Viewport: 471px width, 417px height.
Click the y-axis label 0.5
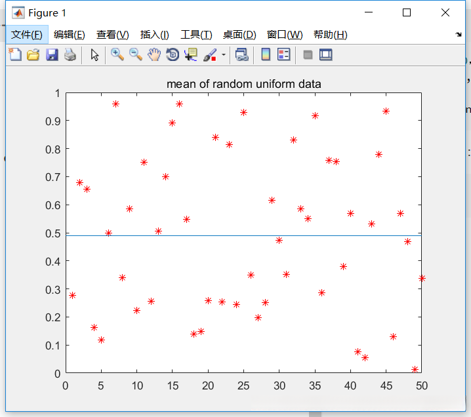click(x=53, y=233)
